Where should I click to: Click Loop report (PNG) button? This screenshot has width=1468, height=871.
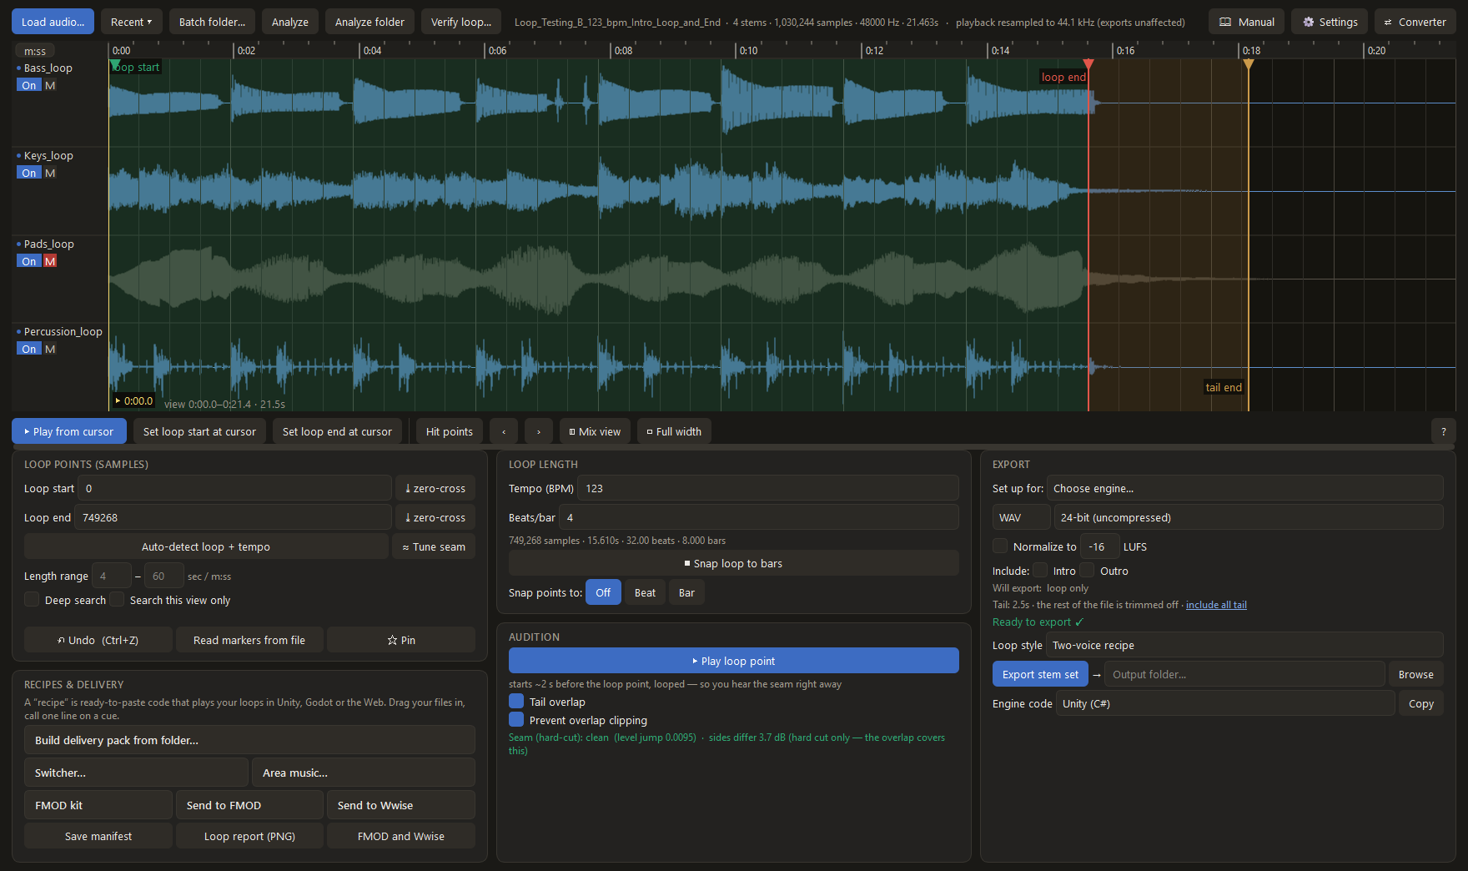pos(249,836)
